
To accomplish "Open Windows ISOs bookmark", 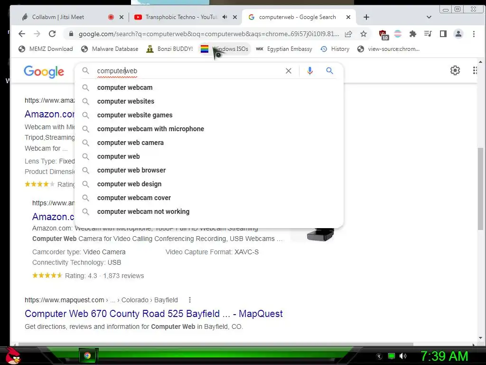I will (224, 49).
